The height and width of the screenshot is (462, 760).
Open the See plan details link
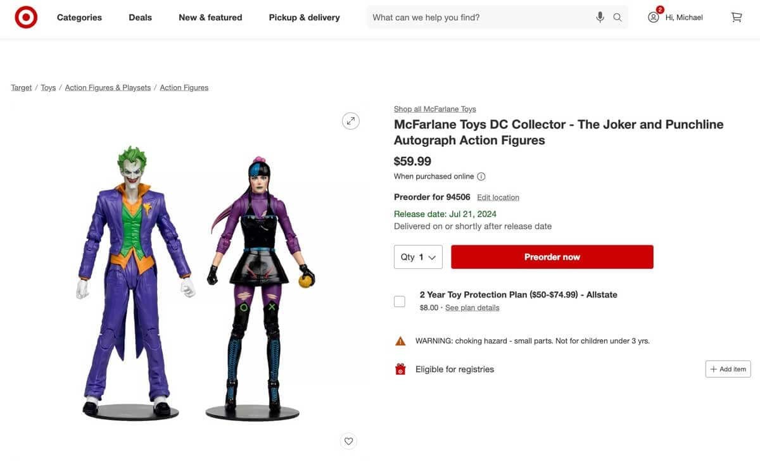point(472,307)
